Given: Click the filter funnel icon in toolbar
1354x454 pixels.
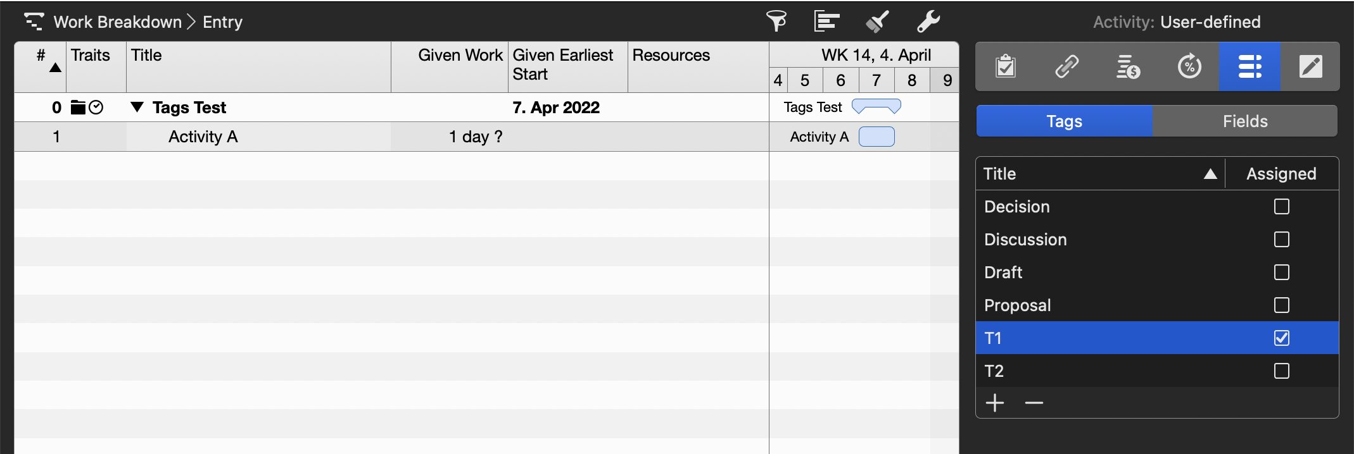Looking at the screenshot, I should tap(776, 21).
